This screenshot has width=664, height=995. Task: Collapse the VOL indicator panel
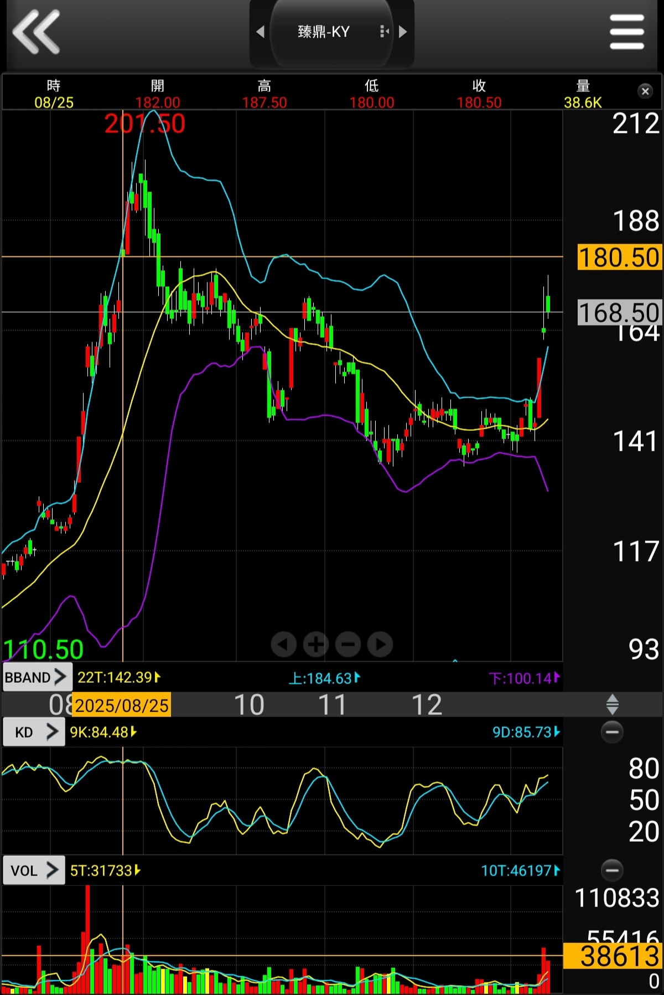612,870
